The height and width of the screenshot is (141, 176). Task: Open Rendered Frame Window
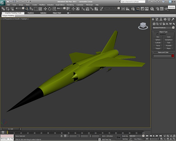pyautogui.click(x=162, y=9)
